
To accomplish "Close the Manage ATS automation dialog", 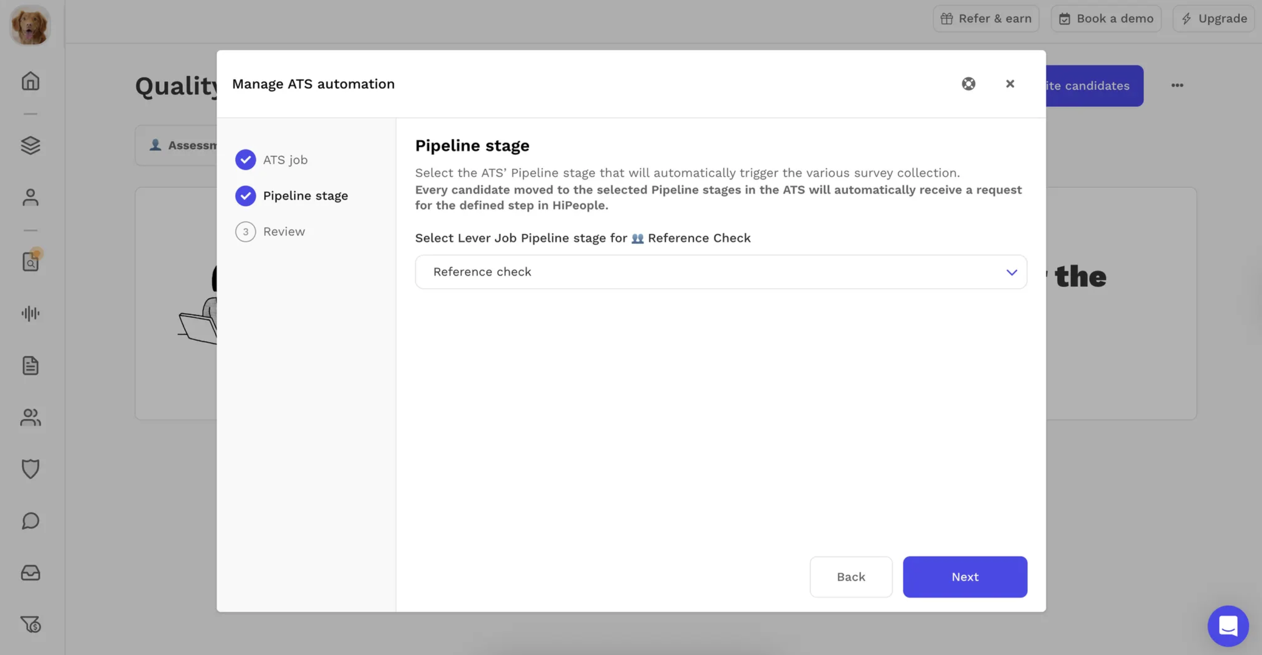I will click(x=1010, y=84).
